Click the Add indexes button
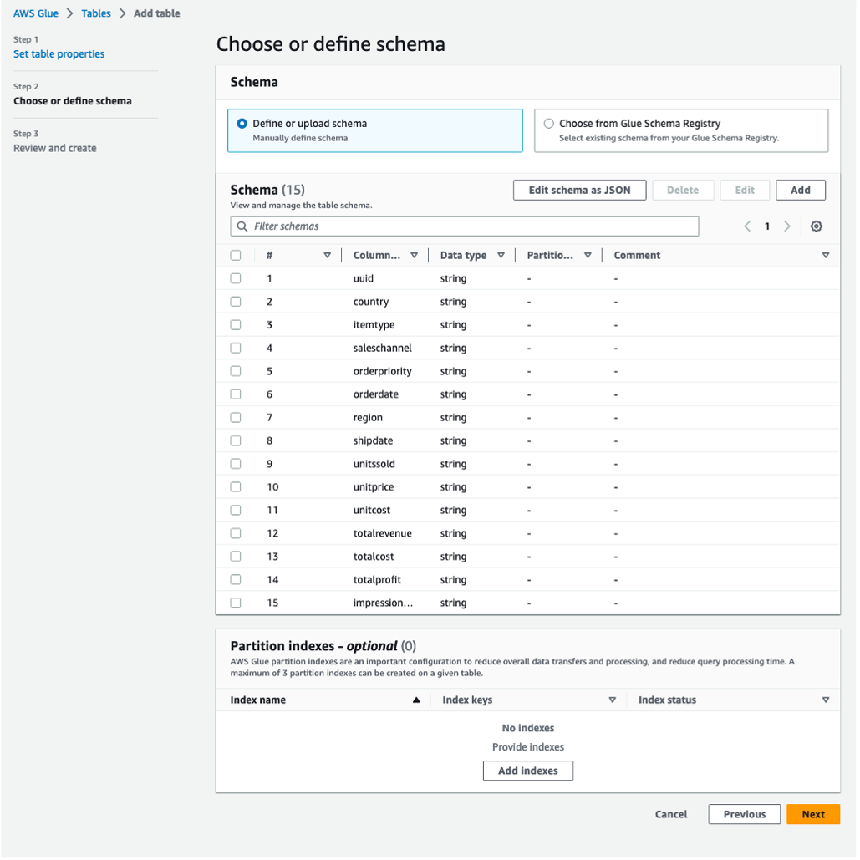Screen dimensions: 860x860 tap(527, 771)
